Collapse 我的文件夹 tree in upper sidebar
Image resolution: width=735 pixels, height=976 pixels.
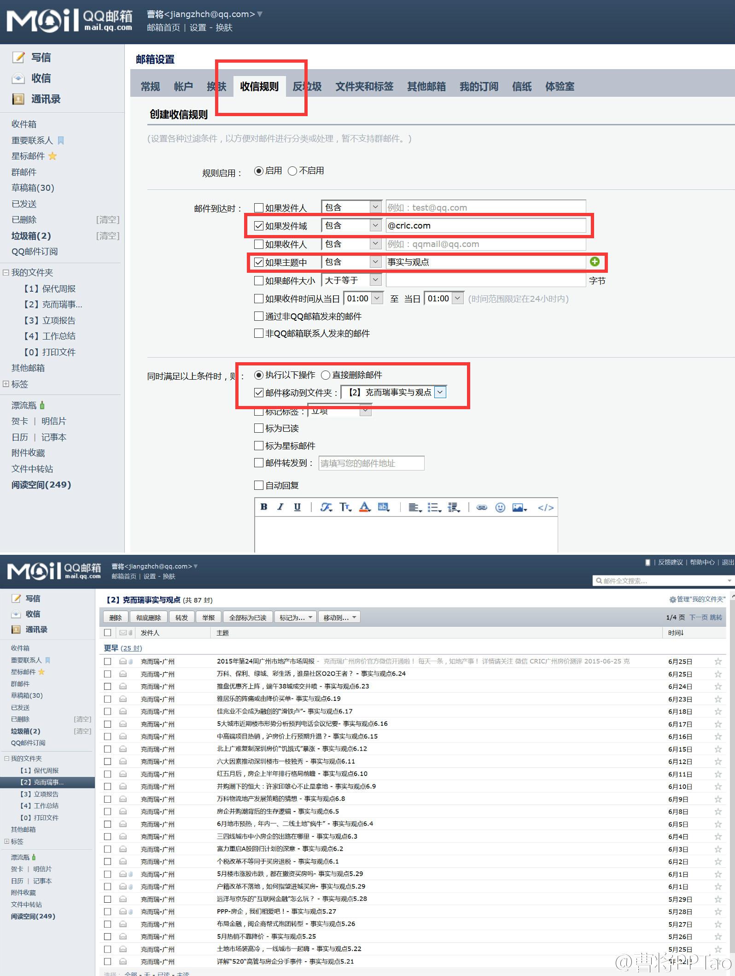click(x=6, y=272)
